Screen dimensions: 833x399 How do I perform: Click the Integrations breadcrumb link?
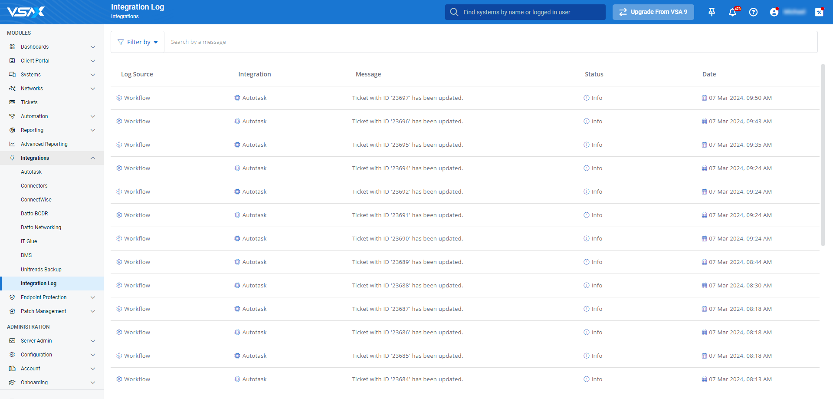125,16
